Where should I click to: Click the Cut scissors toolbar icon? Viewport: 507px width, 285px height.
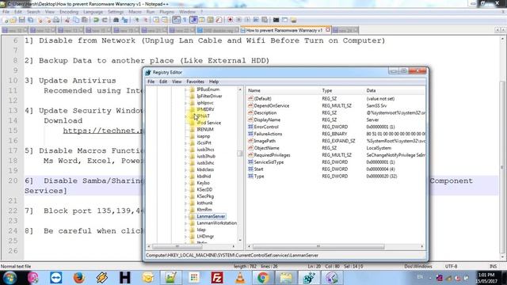click(x=67, y=20)
